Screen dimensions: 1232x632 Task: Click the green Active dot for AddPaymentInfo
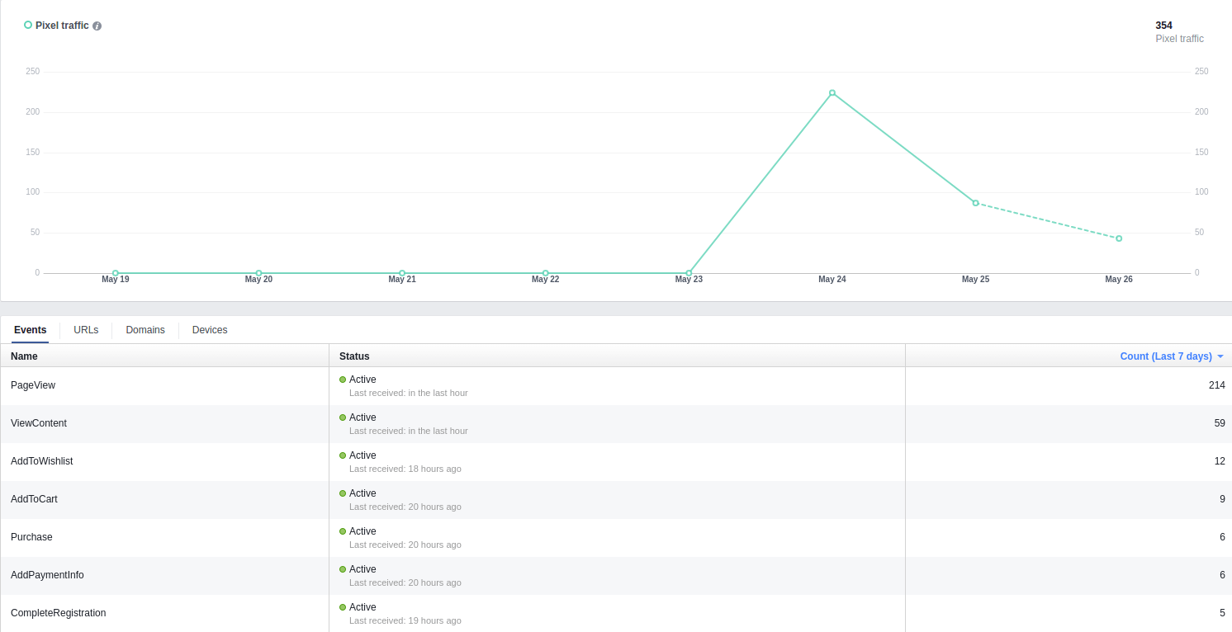[343, 569]
